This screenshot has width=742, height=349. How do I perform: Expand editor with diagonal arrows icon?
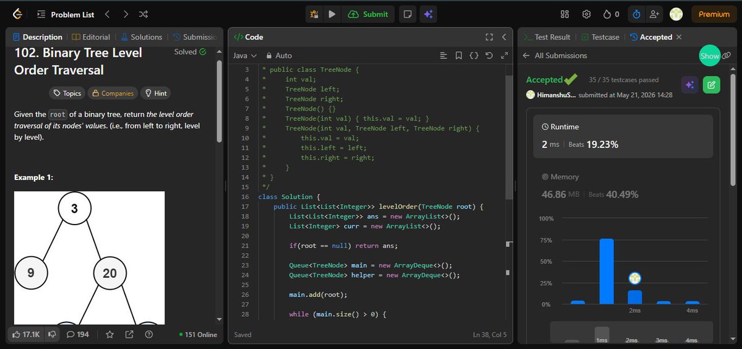click(504, 55)
